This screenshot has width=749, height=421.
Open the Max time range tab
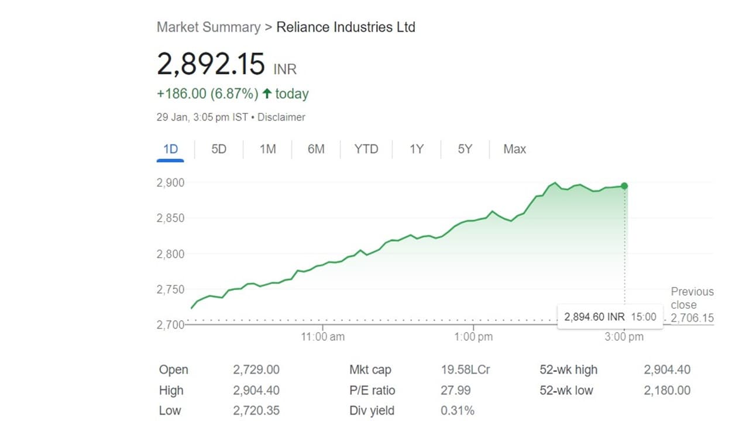click(514, 150)
